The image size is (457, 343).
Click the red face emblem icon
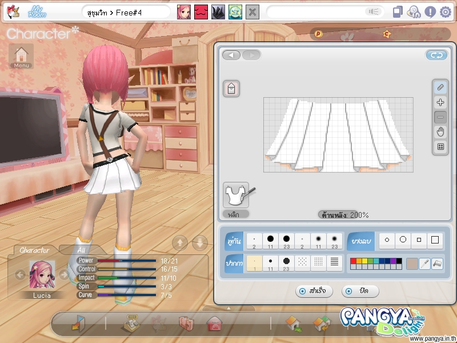(201, 12)
